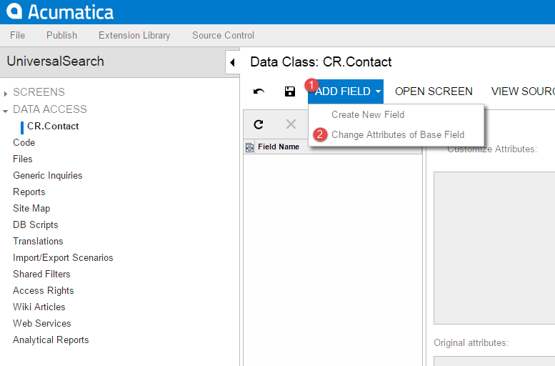Screen dimensions: 555x366
Task: Click the save floppy disk icon
Action: 290,91
